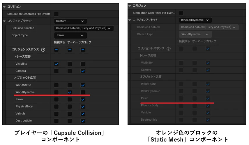Set all left collision responses to ignore
Image resolution: width=249 pixels, height=145 pixels.
pyautogui.click(x=56, y=50)
